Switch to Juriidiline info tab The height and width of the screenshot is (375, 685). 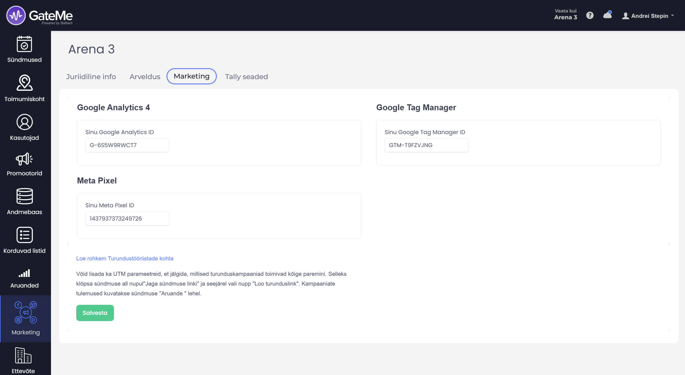point(91,77)
